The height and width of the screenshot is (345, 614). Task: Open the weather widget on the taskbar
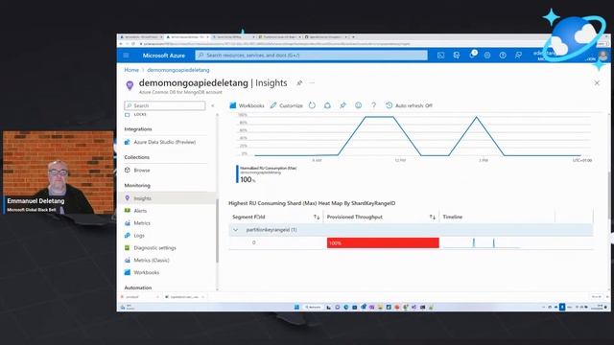point(128,307)
